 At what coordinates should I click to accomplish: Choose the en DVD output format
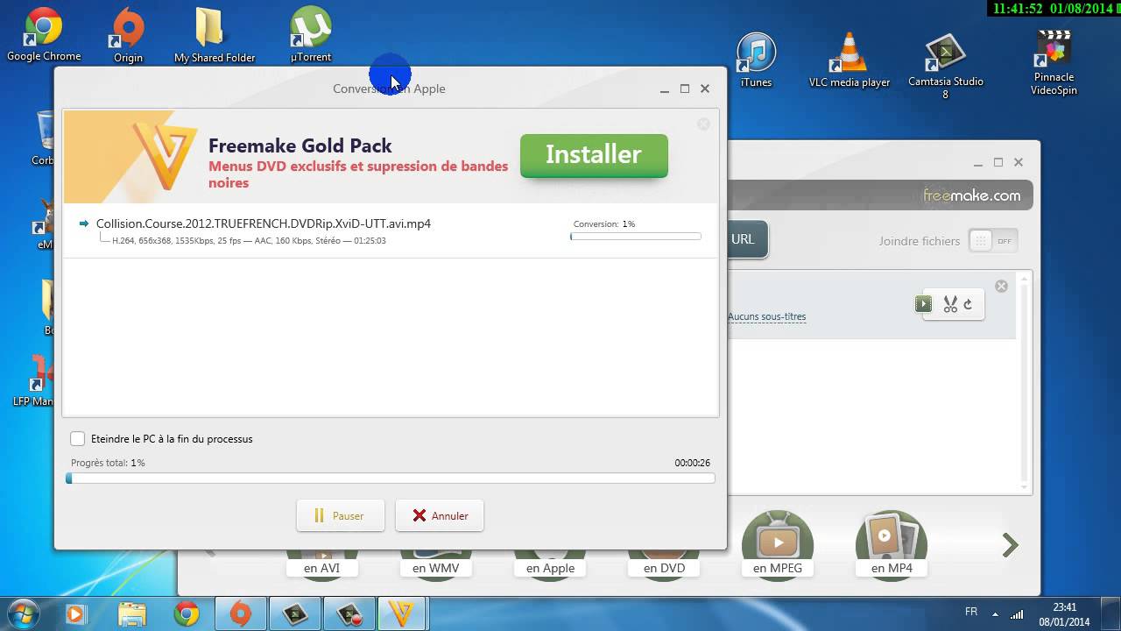coord(664,568)
